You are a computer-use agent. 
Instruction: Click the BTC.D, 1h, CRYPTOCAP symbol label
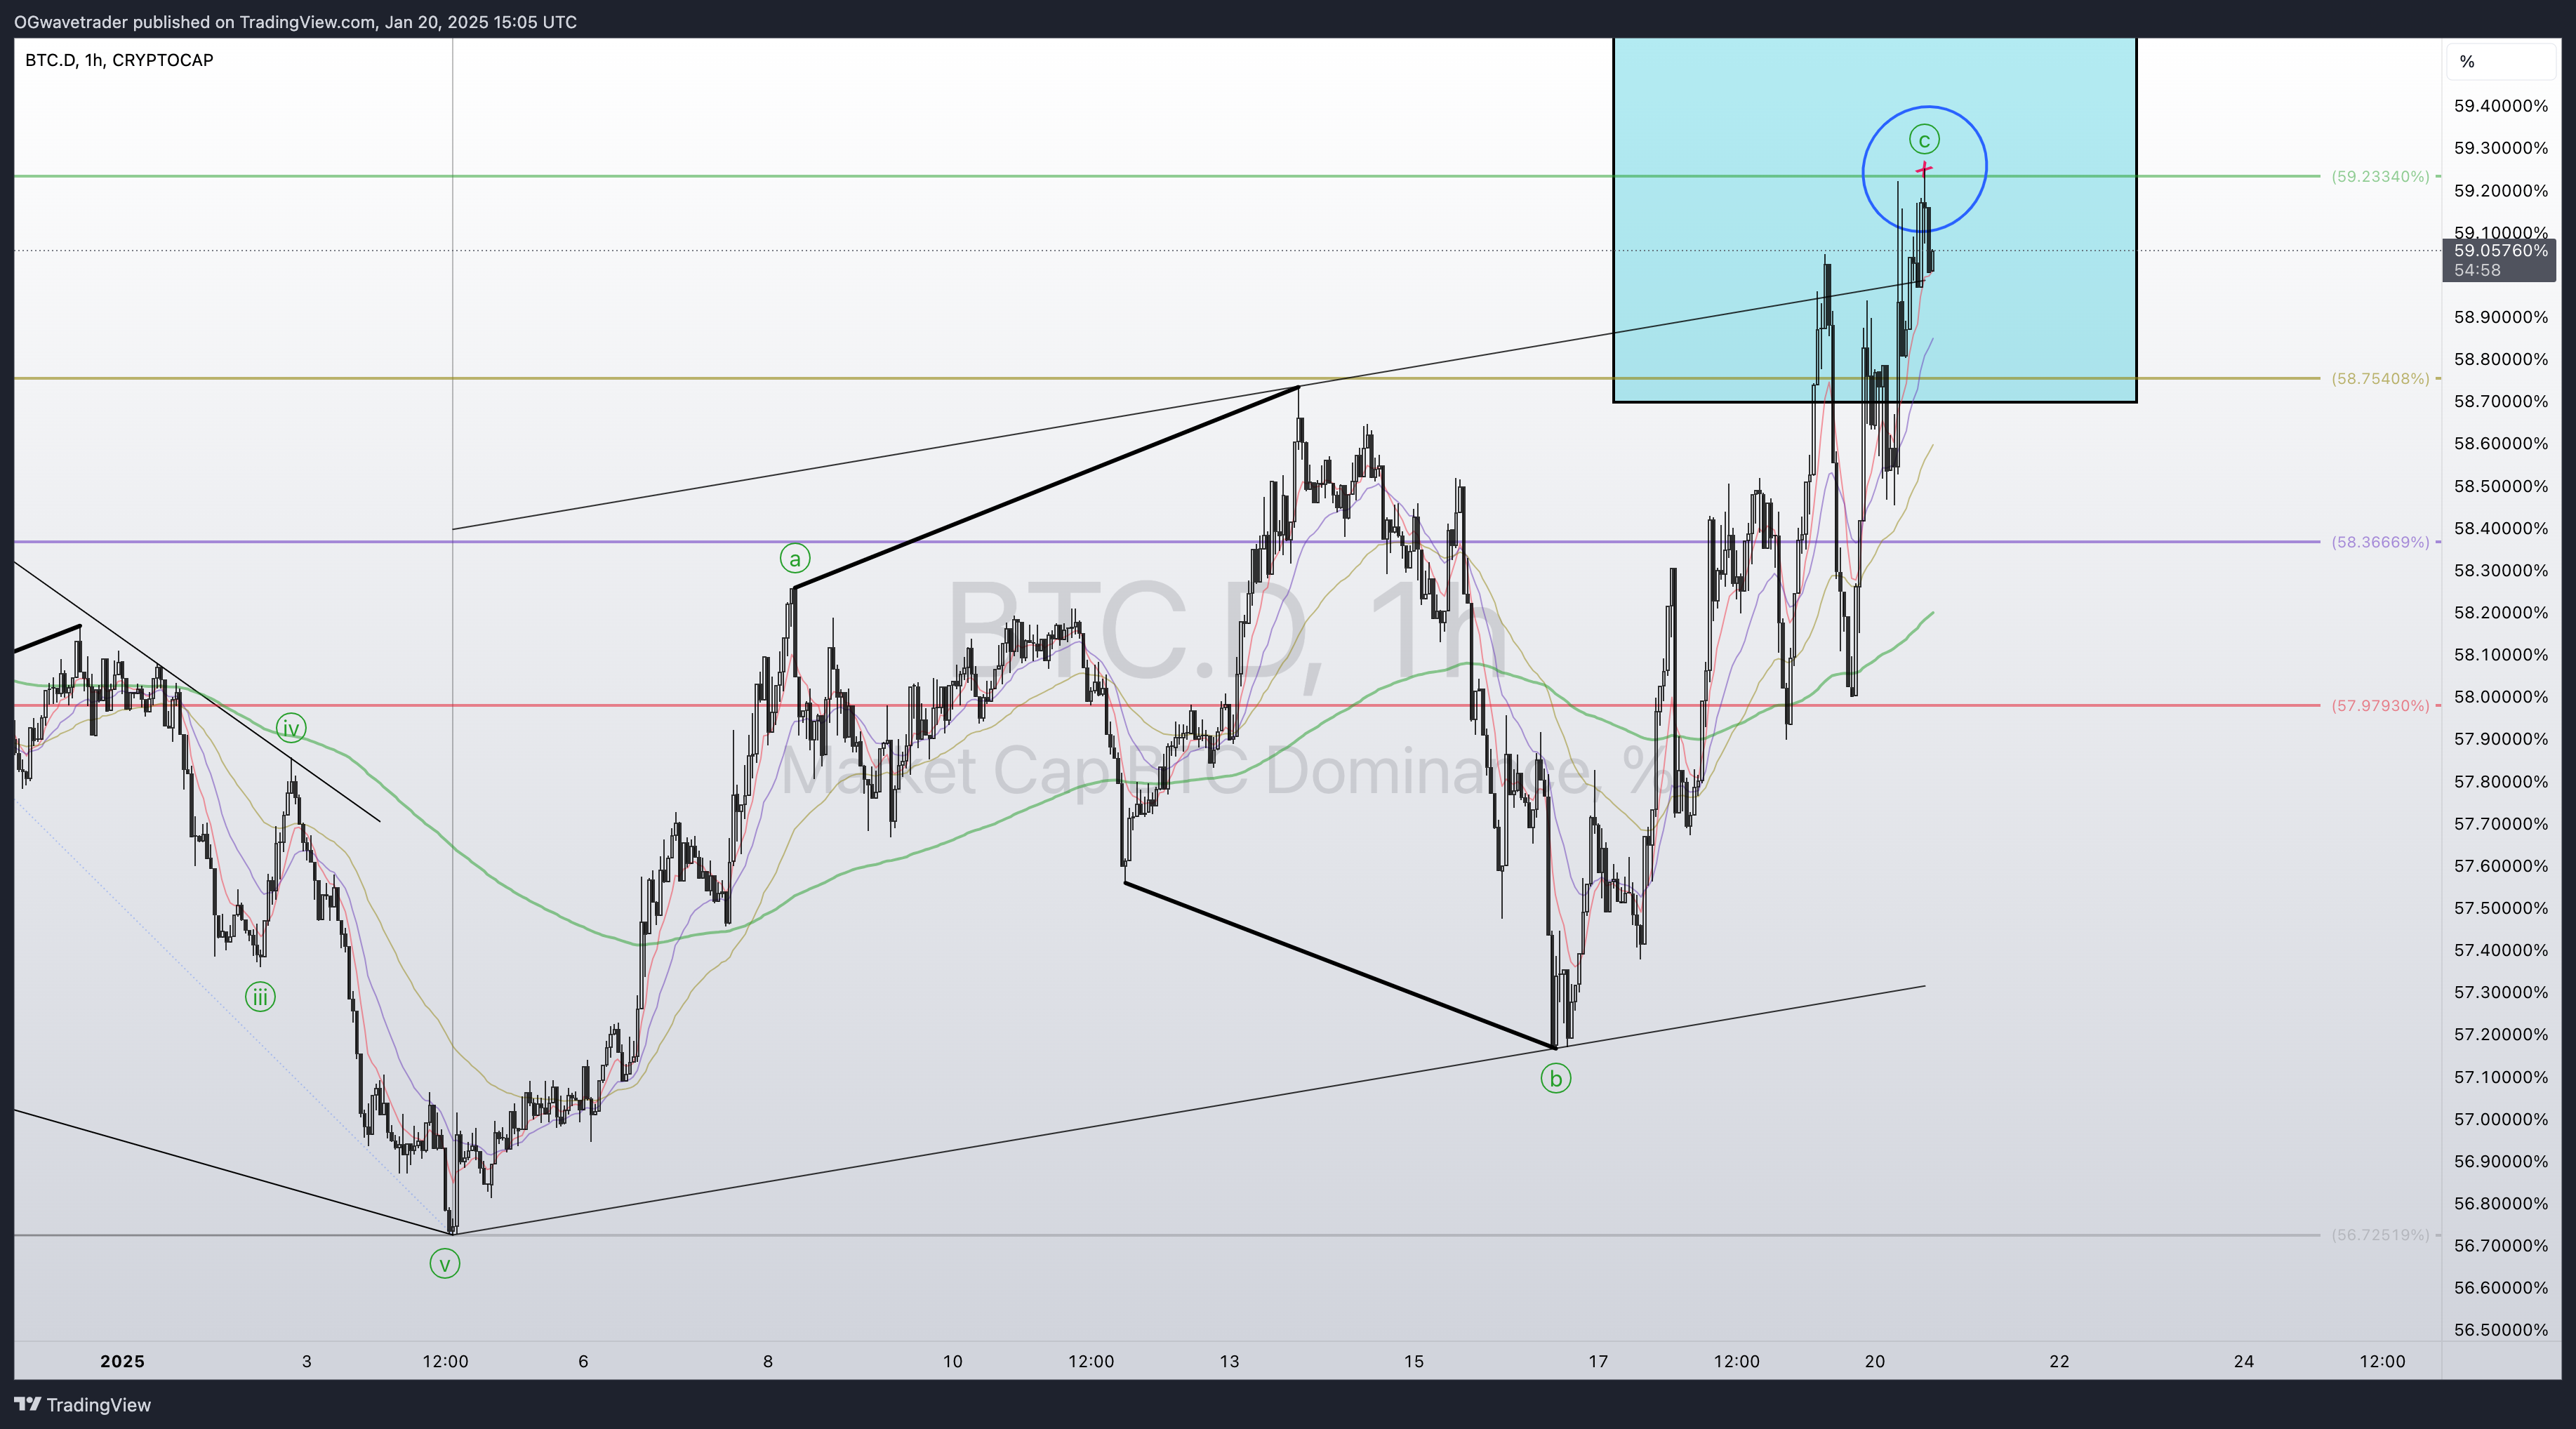pos(119,60)
